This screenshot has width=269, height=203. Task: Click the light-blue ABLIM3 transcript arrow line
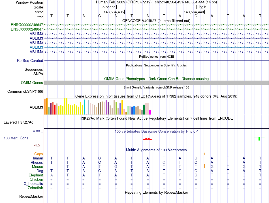pyautogui.click(x=156, y=47)
